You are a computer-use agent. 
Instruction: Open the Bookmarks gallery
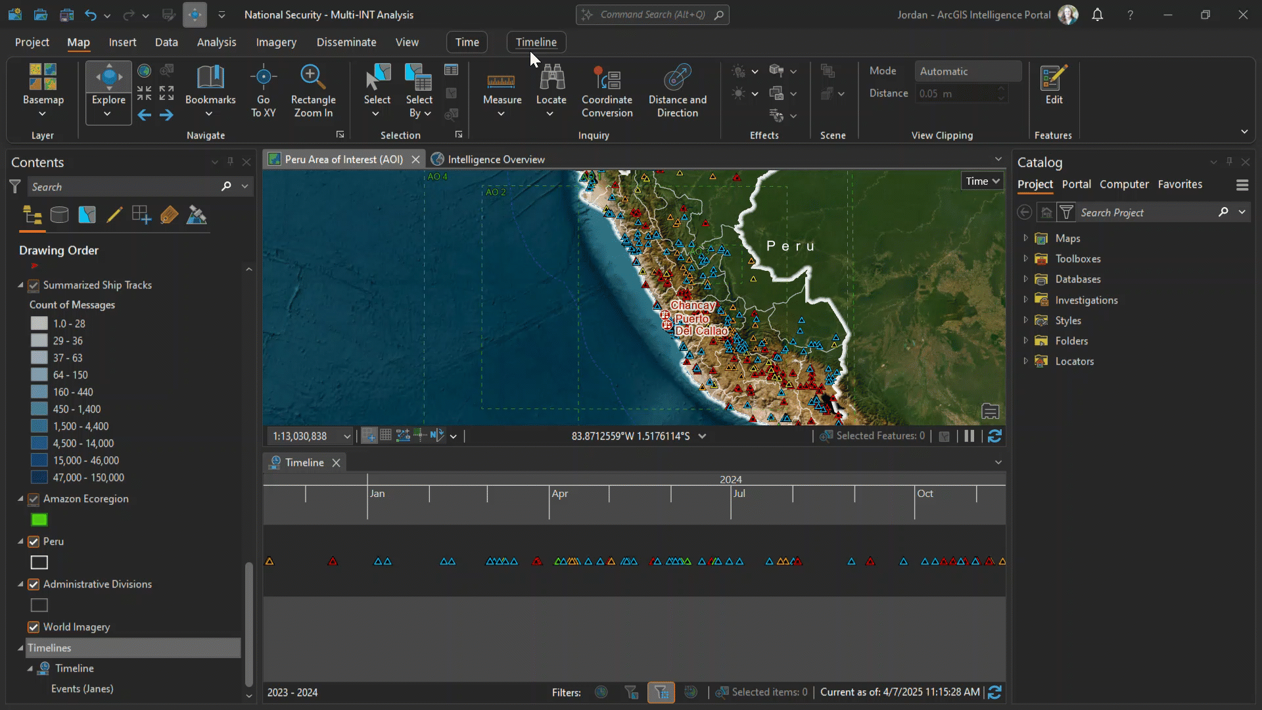210,87
